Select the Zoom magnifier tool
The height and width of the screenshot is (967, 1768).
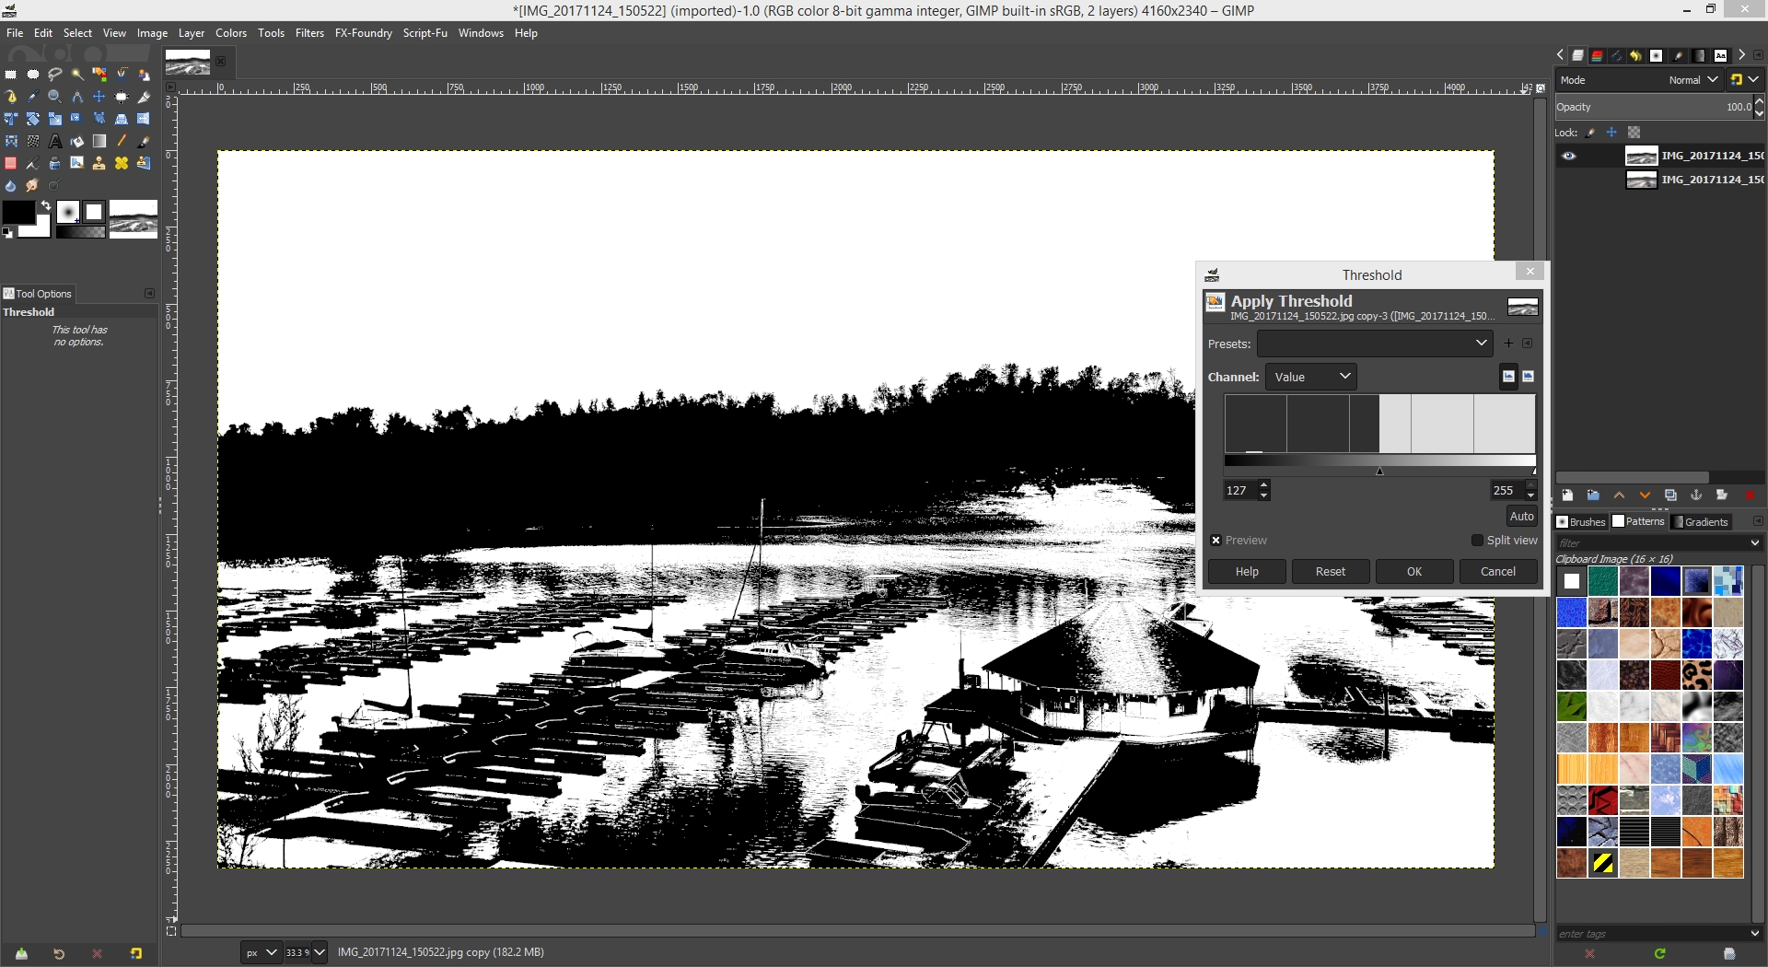click(55, 97)
